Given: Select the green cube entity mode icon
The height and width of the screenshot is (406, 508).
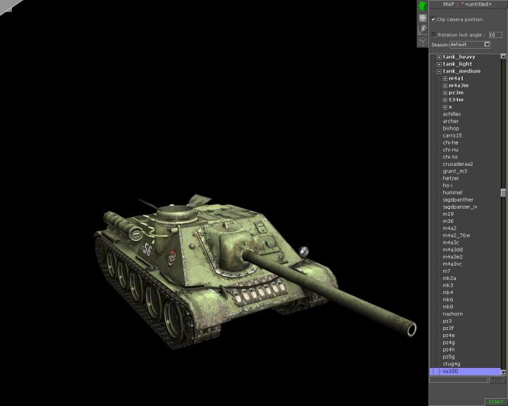Looking at the screenshot, I should point(423,6).
